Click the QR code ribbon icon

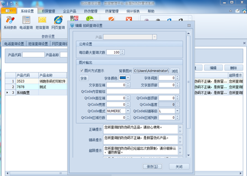coord(74,18)
